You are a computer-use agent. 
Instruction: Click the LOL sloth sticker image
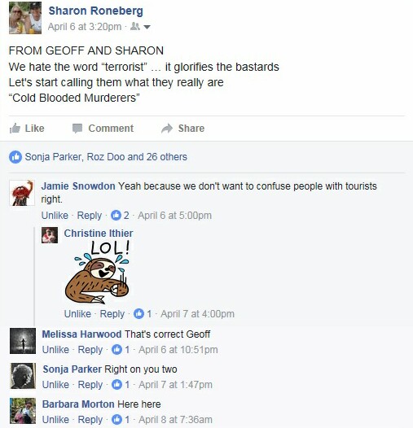click(x=97, y=272)
